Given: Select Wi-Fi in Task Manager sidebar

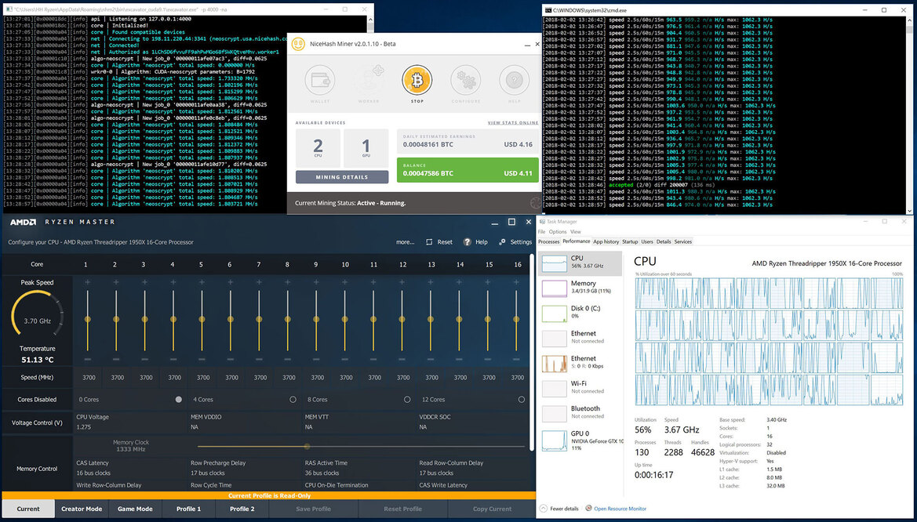Looking at the screenshot, I should 580,387.
